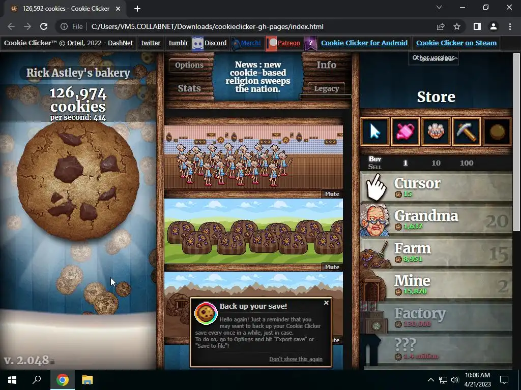Open Cookie Clicker for Android link

point(364,43)
